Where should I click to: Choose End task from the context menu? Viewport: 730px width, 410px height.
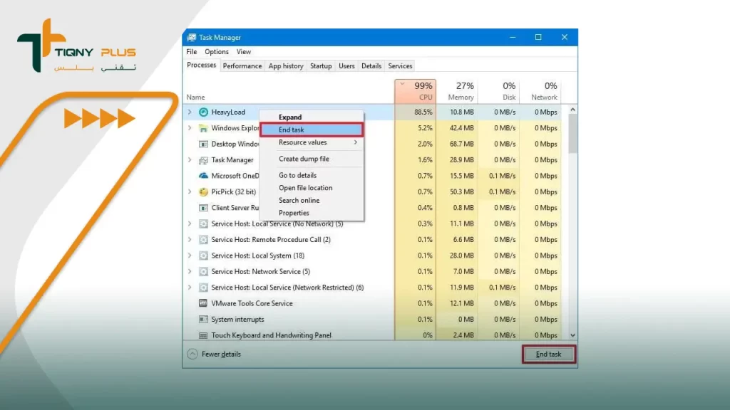[312, 130]
